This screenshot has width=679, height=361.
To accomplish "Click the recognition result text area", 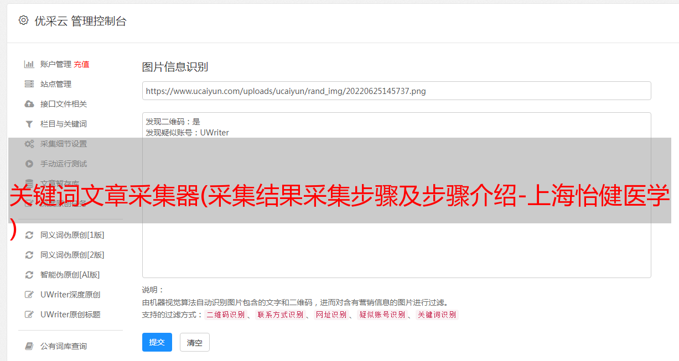I will coord(396,195).
